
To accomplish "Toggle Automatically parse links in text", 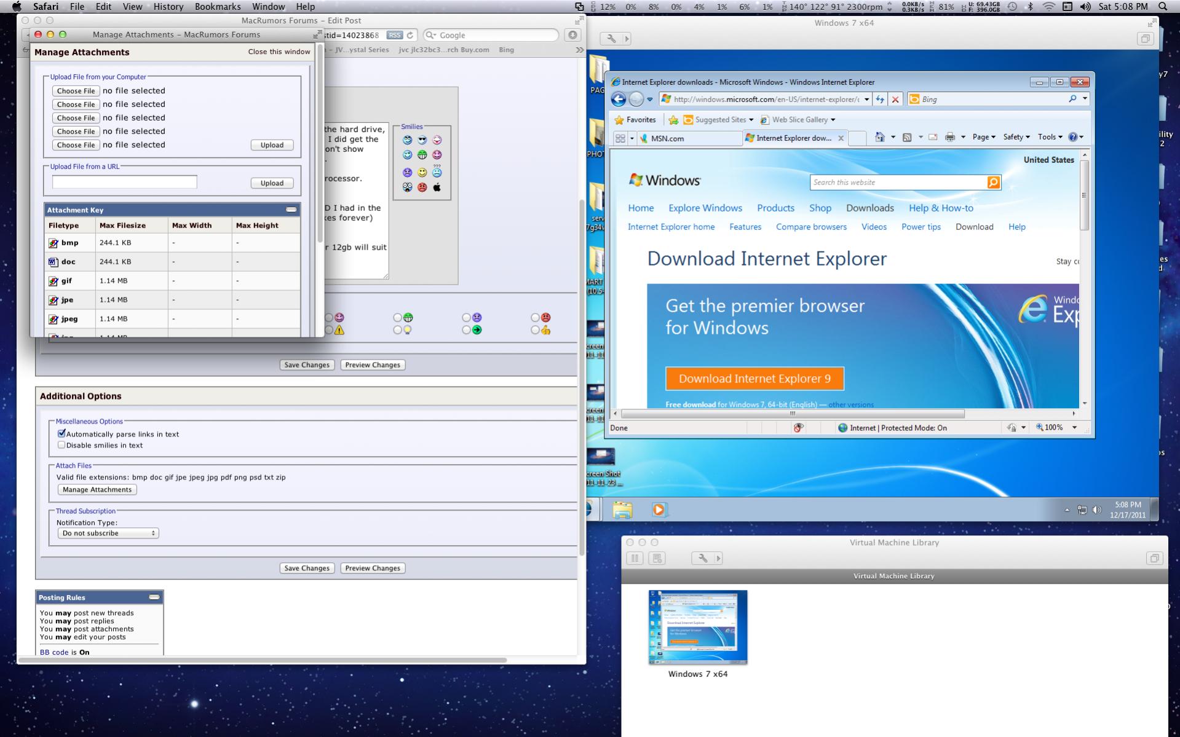I will pyautogui.click(x=61, y=433).
